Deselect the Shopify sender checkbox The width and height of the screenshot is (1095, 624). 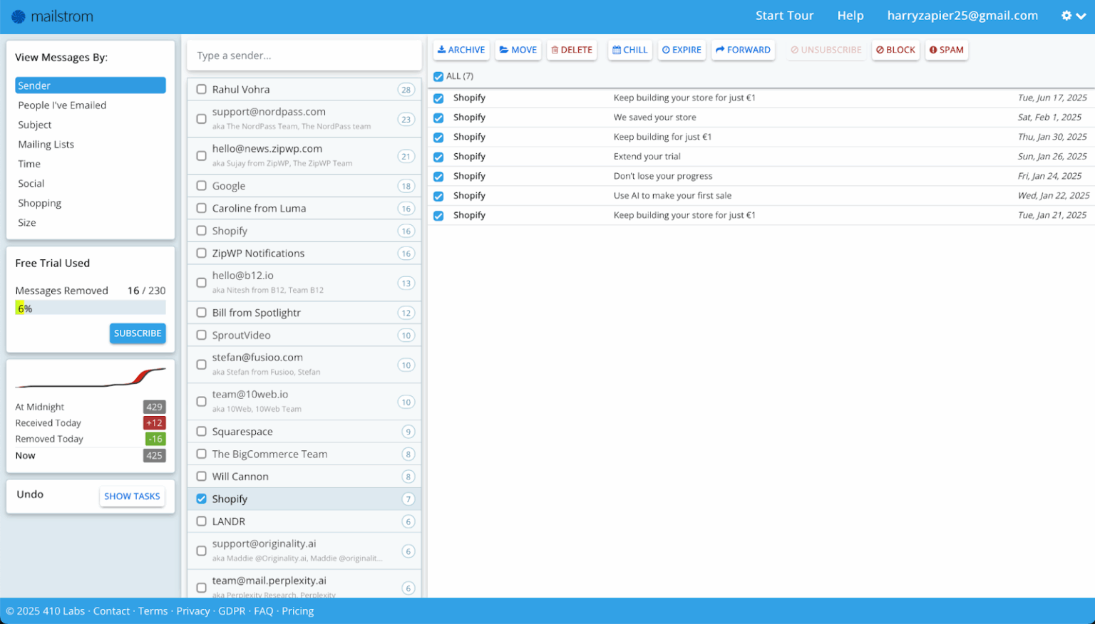pos(201,499)
